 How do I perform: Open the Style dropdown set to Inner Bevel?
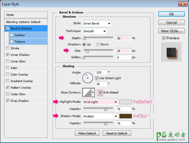[x=97, y=23]
